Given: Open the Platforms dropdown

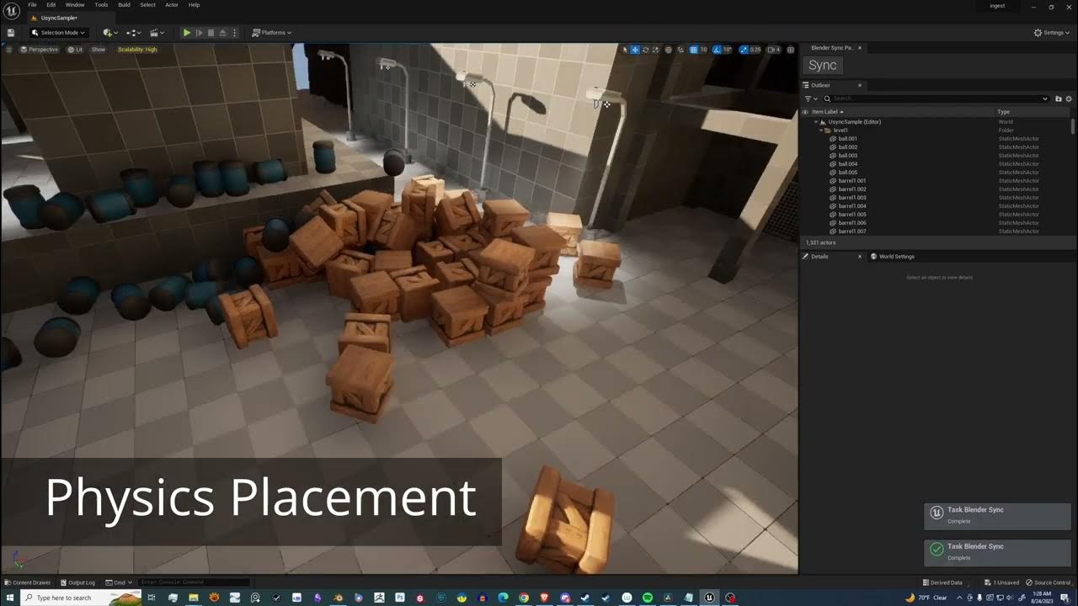Looking at the screenshot, I should pyautogui.click(x=271, y=33).
